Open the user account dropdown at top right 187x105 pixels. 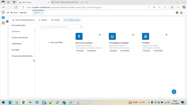coord(182,13)
